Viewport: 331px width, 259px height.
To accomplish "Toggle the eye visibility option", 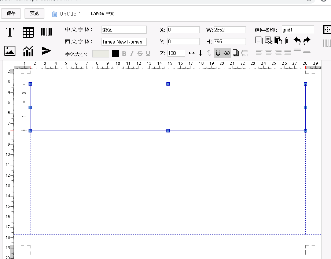I will pos(227,53).
